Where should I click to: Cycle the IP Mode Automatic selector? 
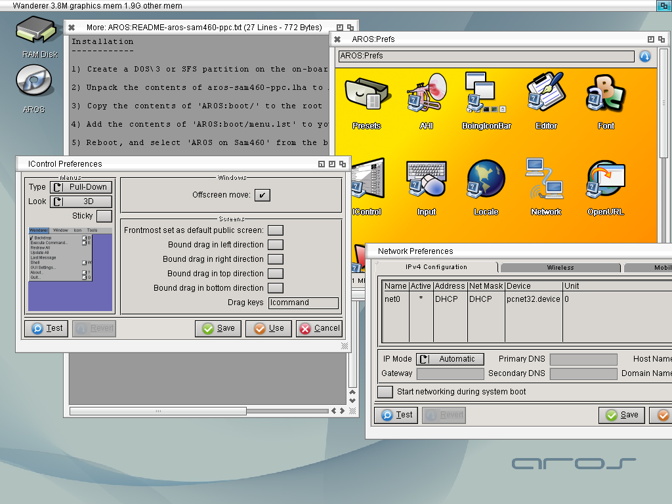coord(450,359)
